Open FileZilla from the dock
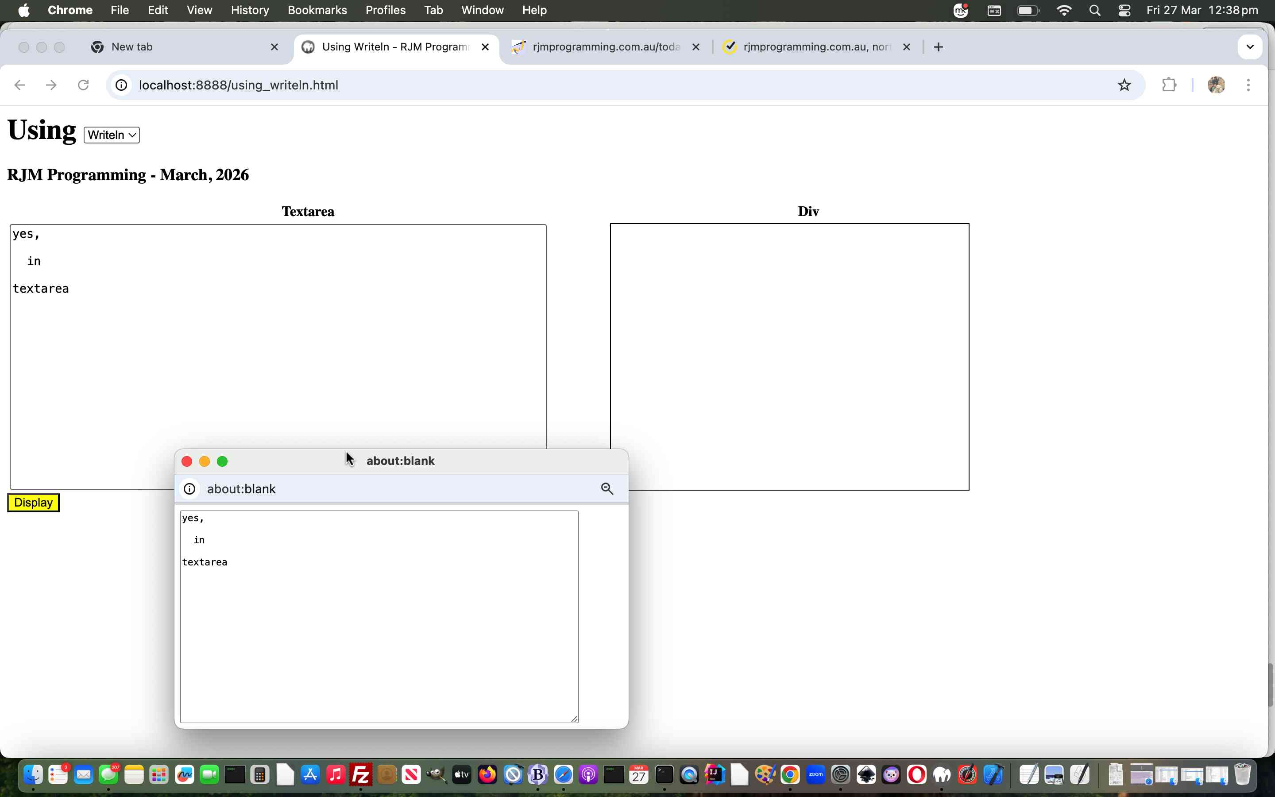The height and width of the screenshot is (797, 1275). point(360,774)
